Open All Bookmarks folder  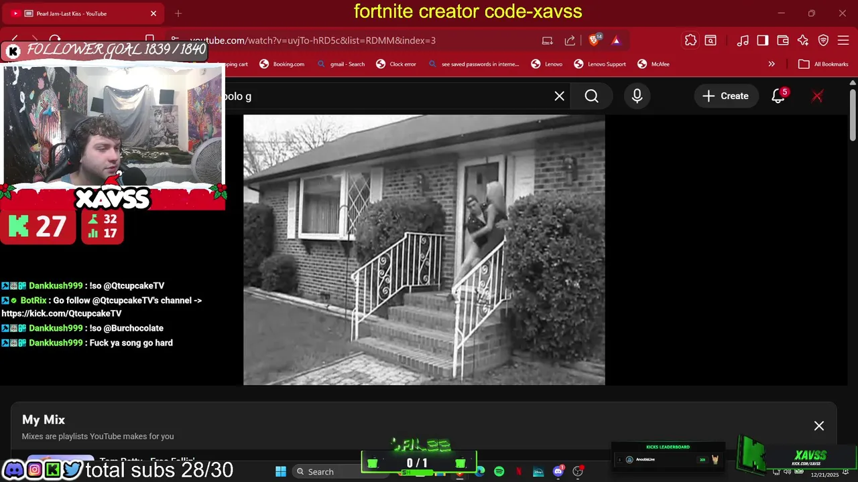click(824, 64)
